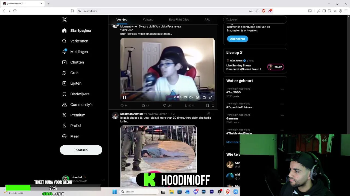Click the Abonneren button

pos(237,39)
